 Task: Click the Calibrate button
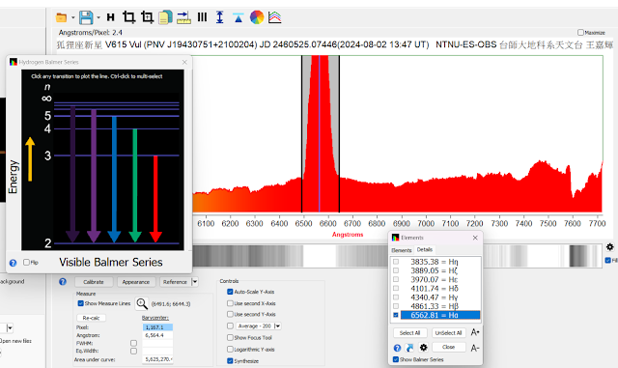(x=94, y=282)
